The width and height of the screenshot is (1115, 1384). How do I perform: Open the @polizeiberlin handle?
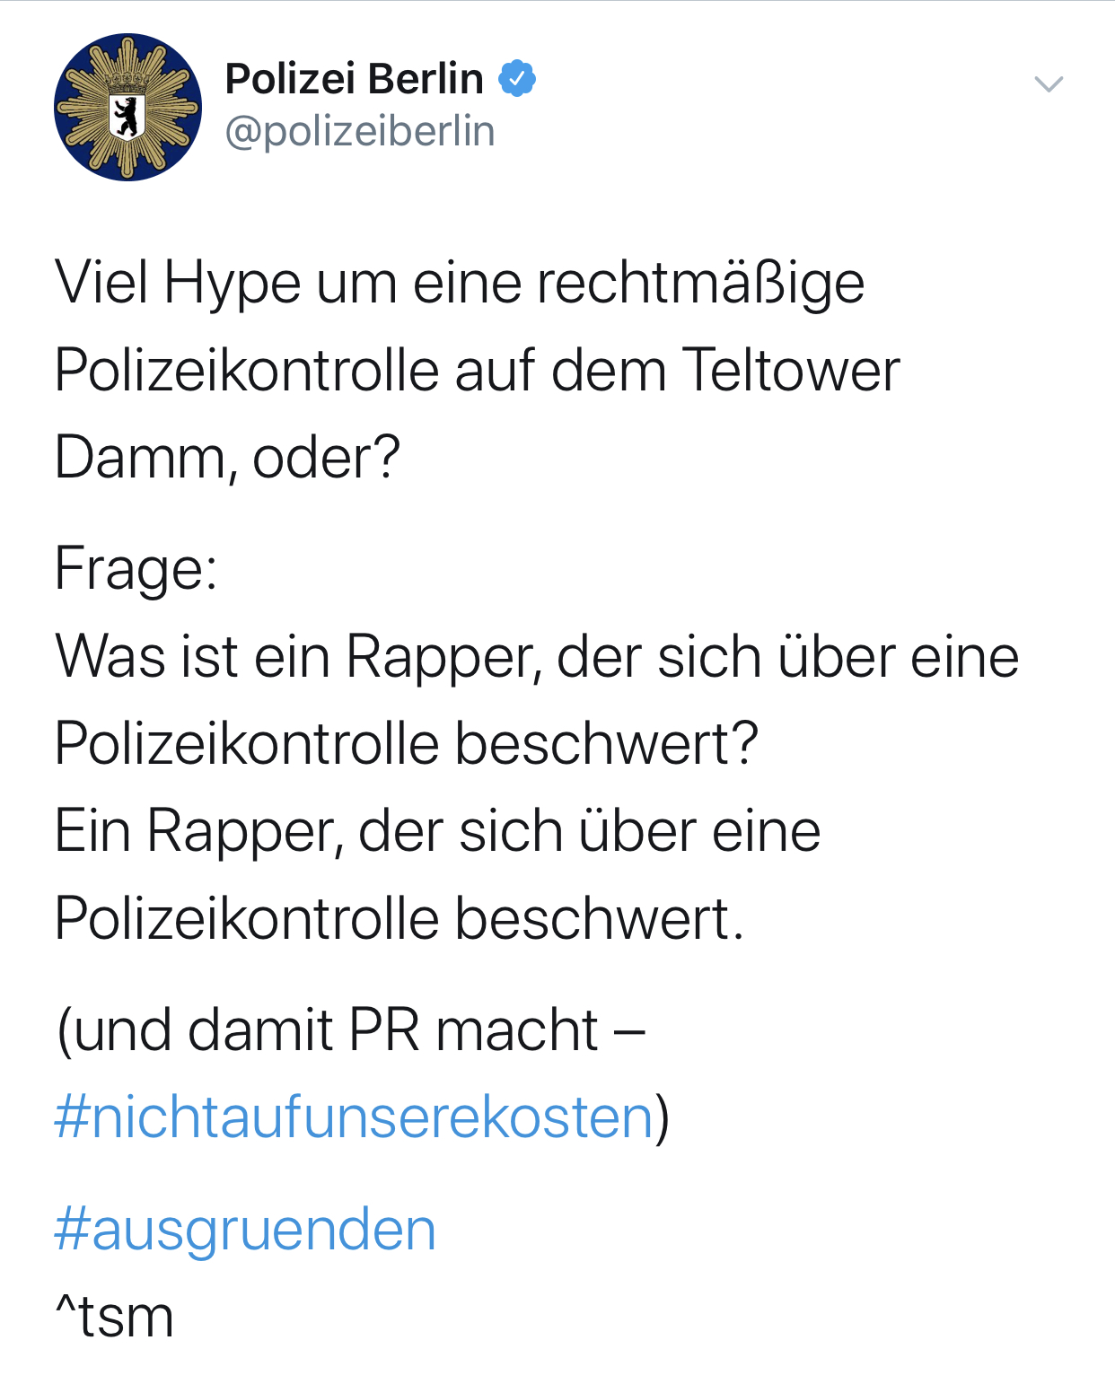point(359,131)
